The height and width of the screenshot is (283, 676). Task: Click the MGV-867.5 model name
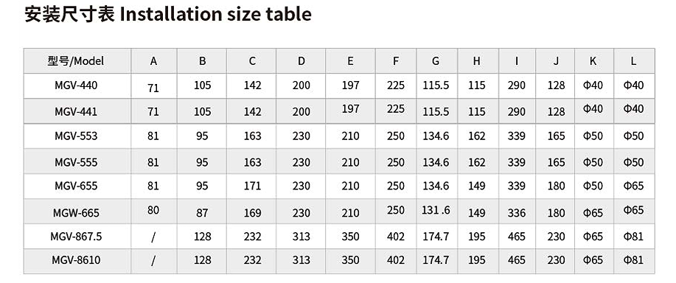coord(76,237)
